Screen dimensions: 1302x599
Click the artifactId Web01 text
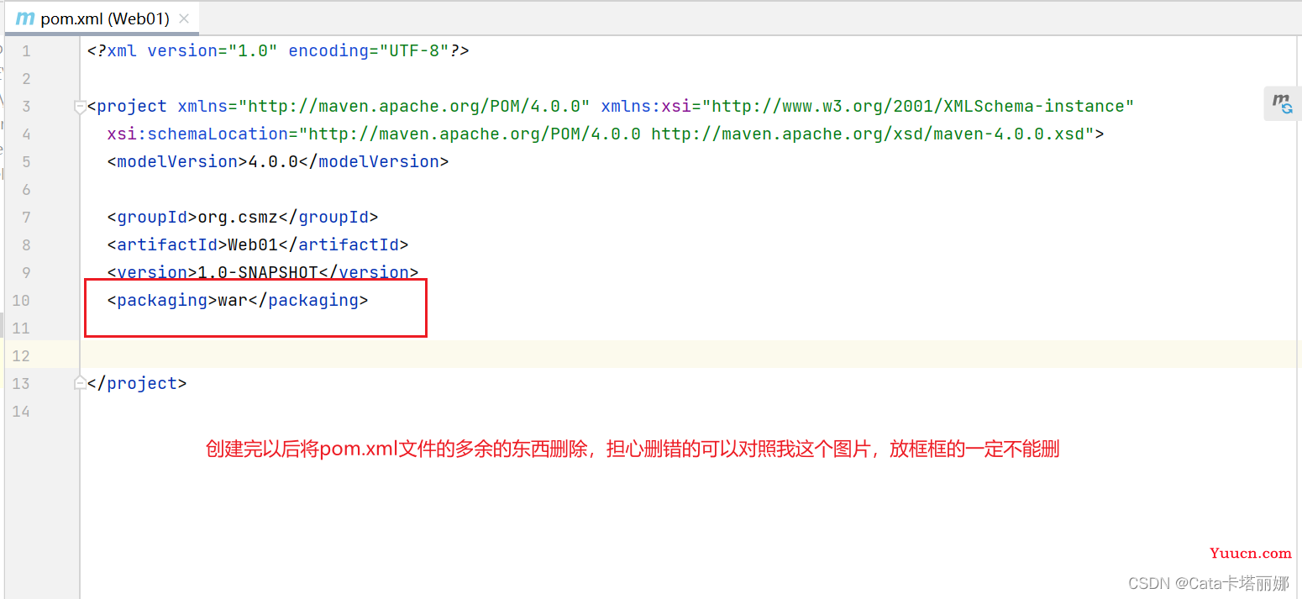coord(258,245)
